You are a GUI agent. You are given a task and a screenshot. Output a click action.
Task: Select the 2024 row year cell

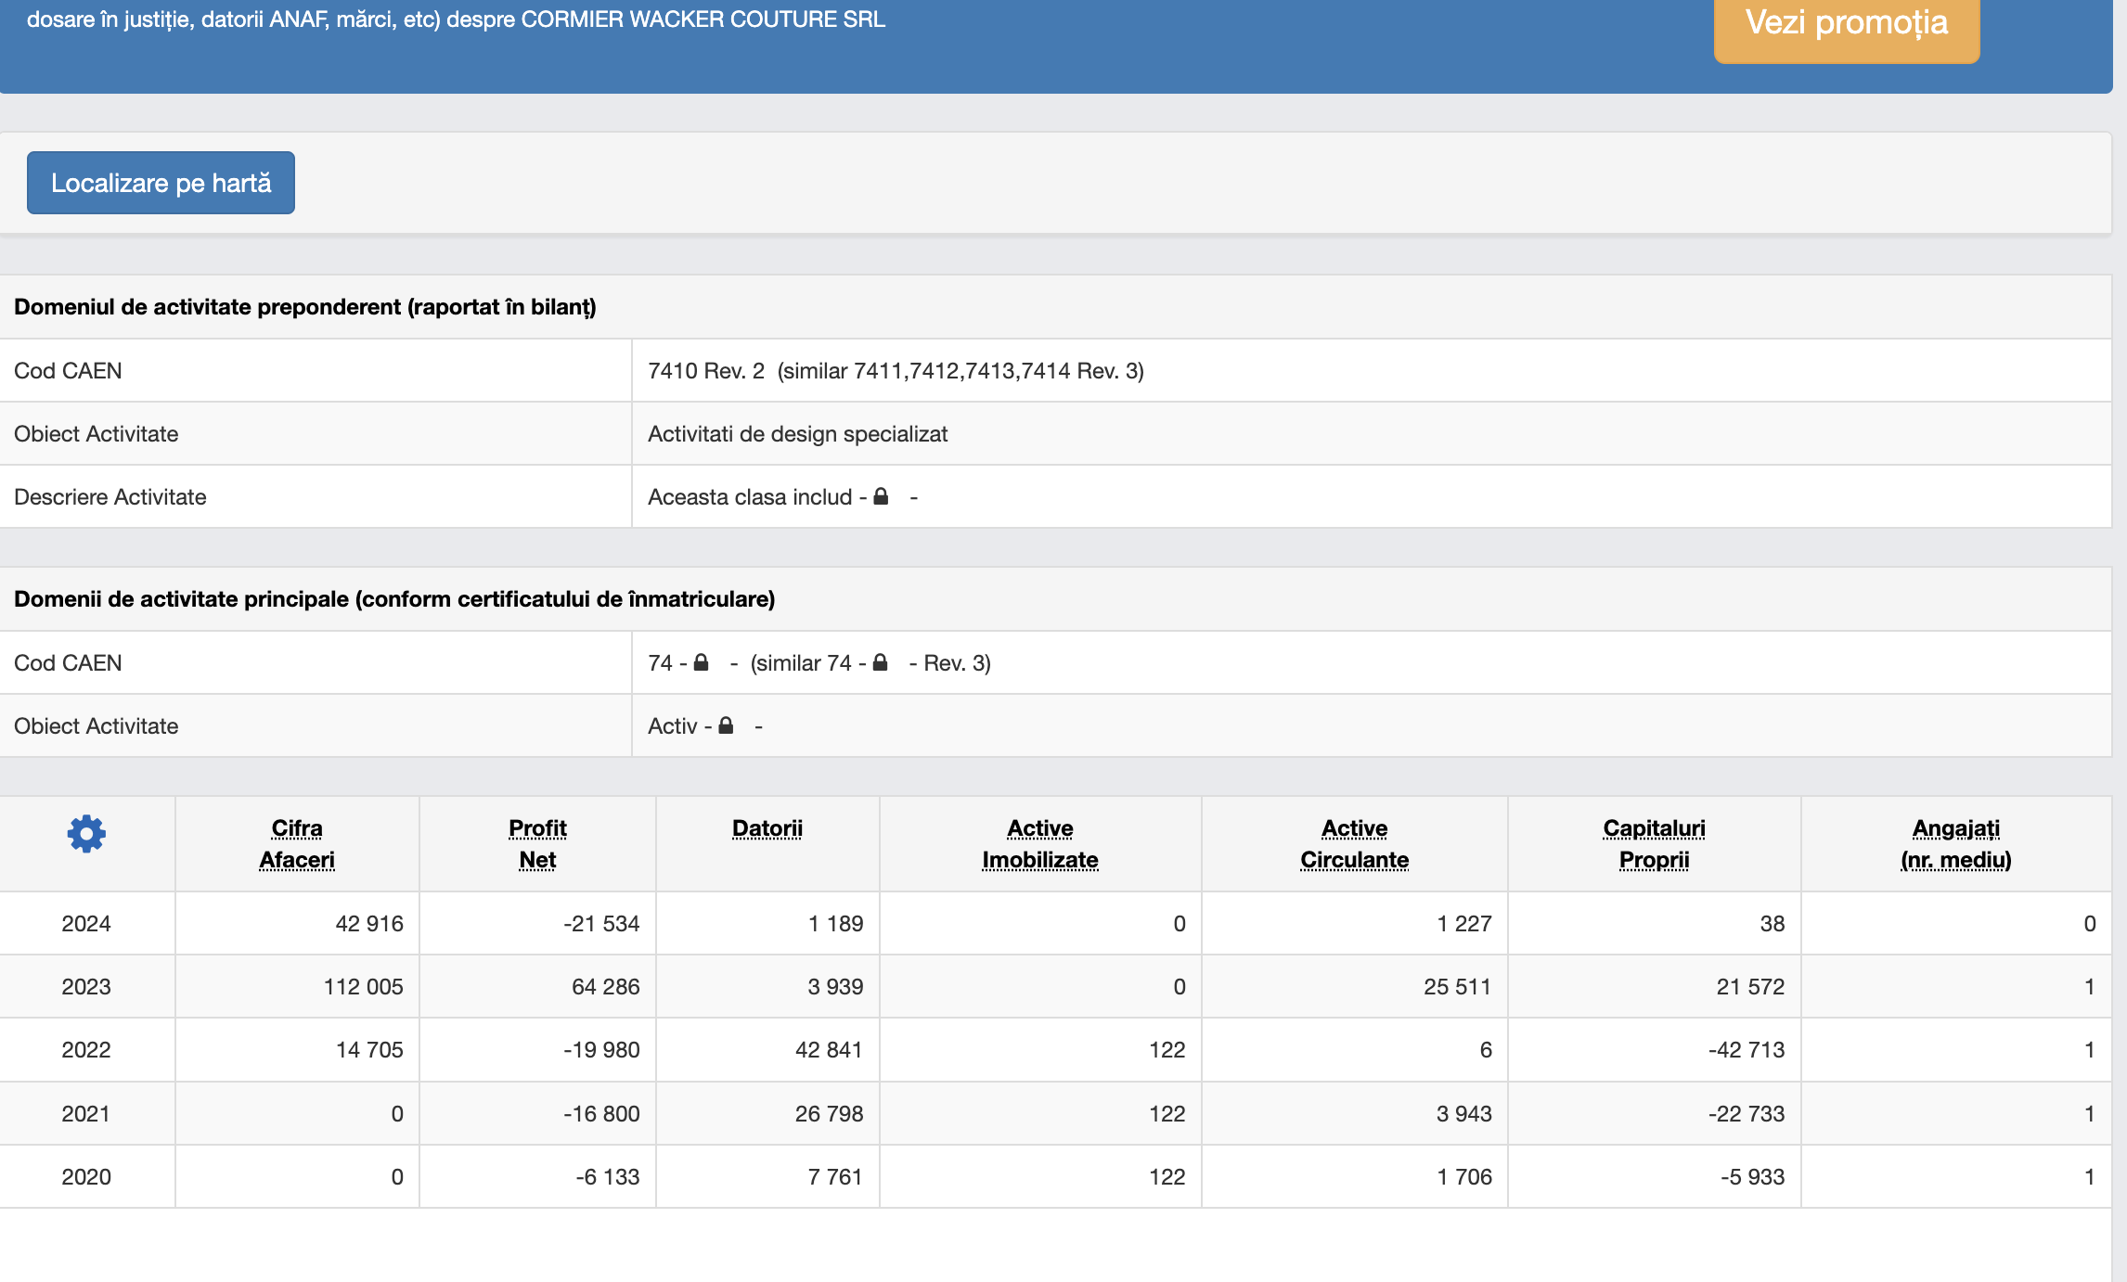[x=86, y=923]
